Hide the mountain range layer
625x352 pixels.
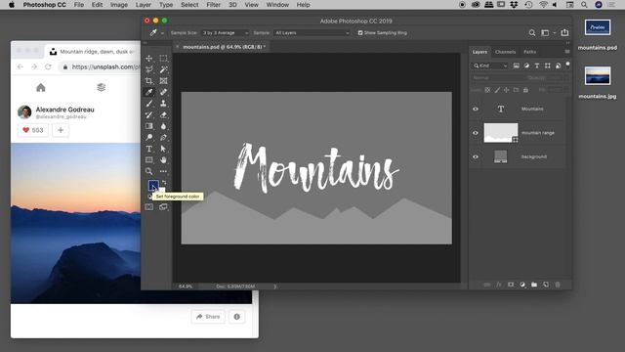476,133
